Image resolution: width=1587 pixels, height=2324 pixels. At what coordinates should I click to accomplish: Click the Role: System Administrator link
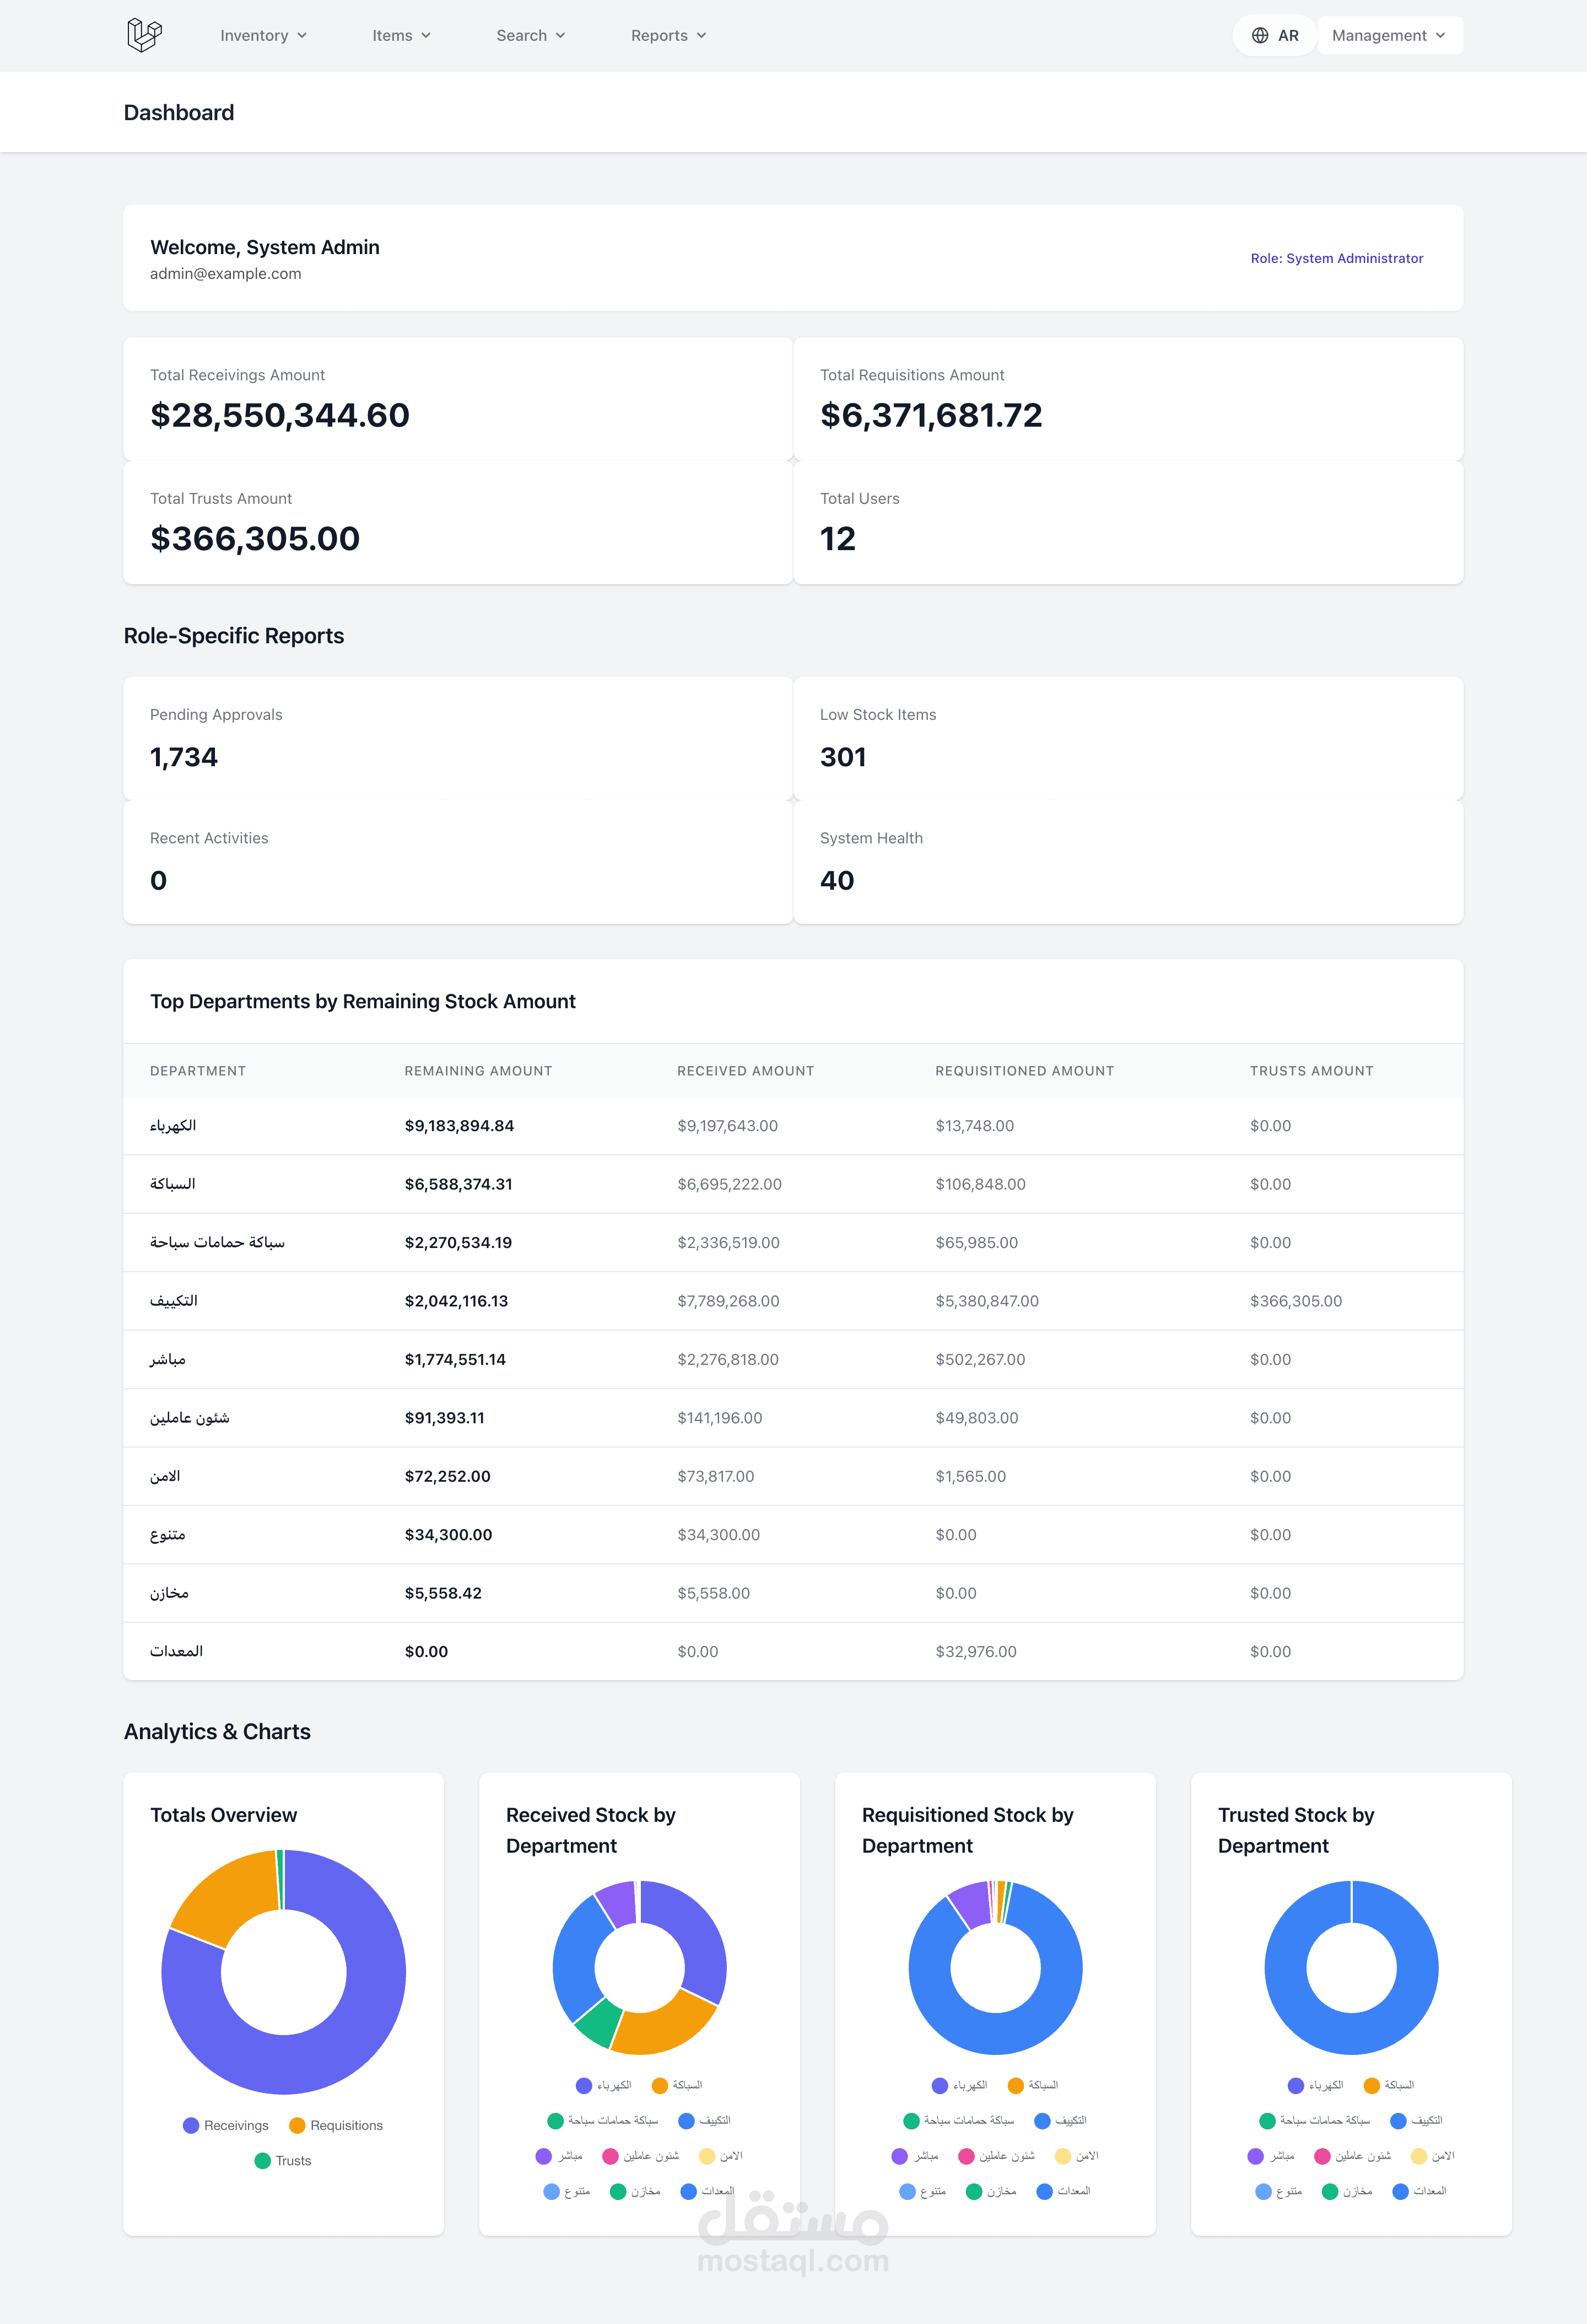pyautogui.click(x=1336, y=258)
